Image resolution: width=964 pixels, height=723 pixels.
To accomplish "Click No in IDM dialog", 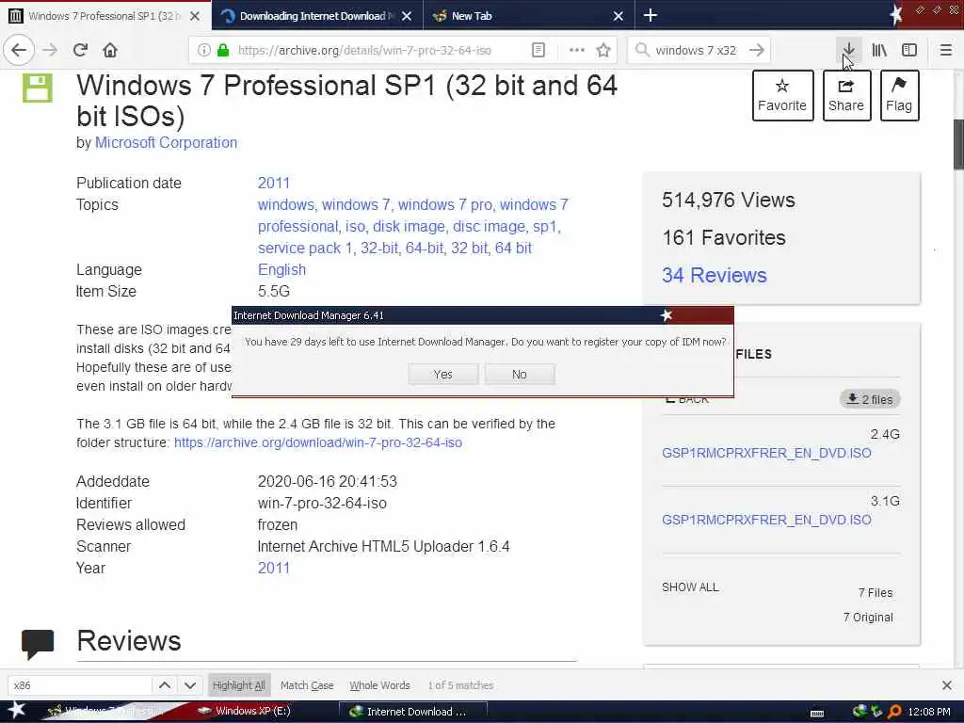I will coord(520,375).
